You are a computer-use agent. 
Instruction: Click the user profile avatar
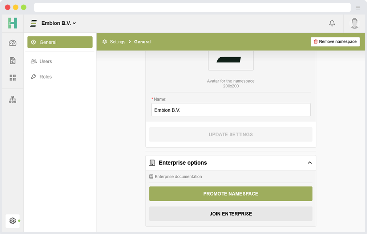[x=354, y=23]
